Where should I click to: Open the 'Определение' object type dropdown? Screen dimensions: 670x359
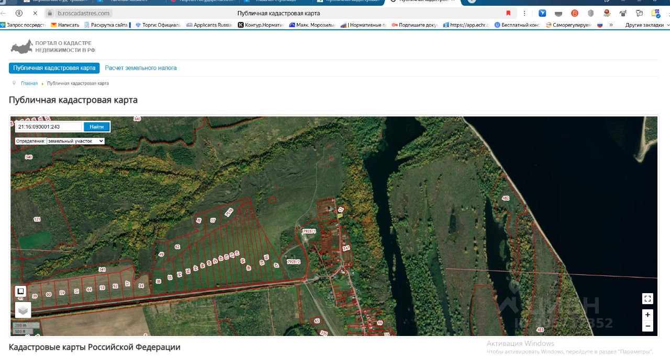[76, 141]
